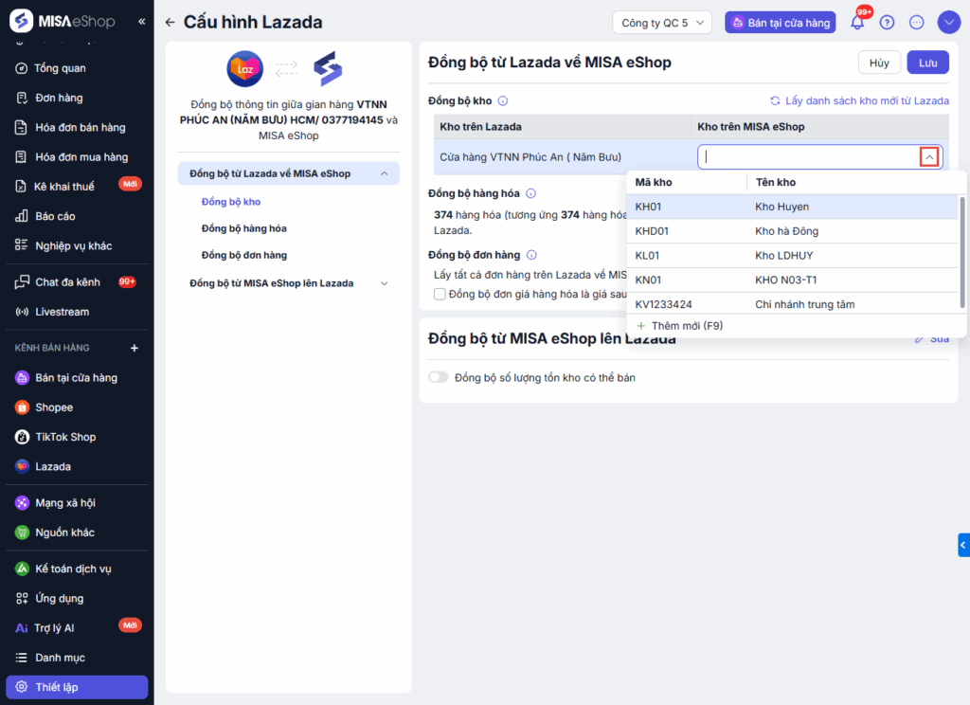Select warehouse KHD01 Kho hà Đông
Screen dimensions: 970x705
pyautogui.click(x=793, y=231)
